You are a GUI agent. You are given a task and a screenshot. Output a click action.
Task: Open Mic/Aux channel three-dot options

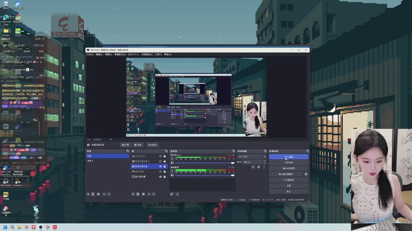point(172,159)
